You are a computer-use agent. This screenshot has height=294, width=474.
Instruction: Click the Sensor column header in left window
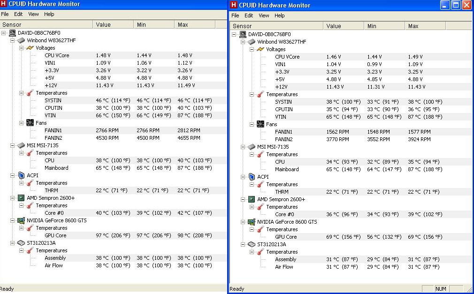46,24
